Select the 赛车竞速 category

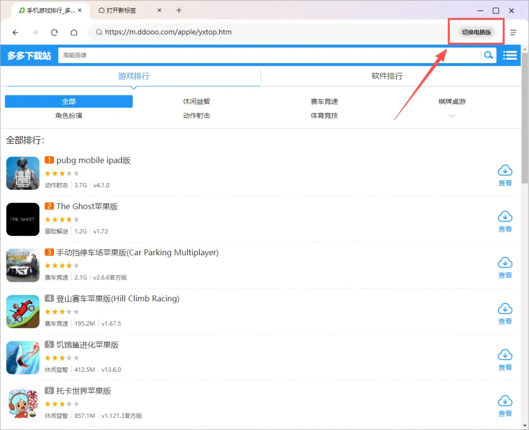coord(324,101)
